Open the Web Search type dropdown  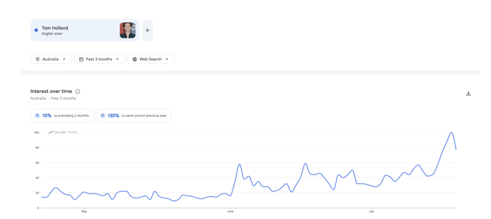point(151,59)
